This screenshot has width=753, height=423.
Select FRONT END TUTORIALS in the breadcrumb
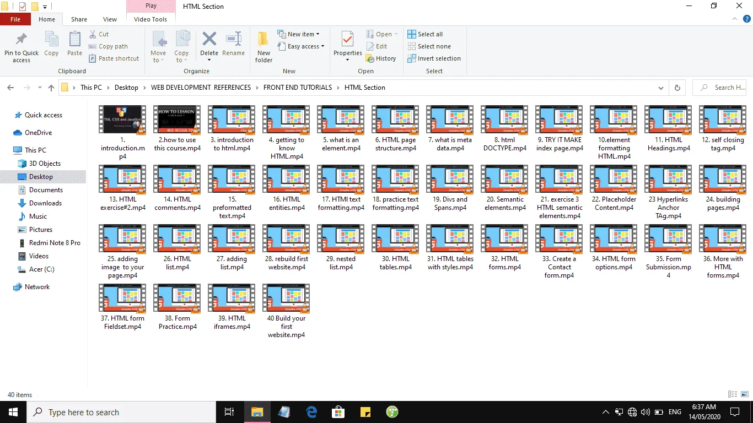[298, 88]
